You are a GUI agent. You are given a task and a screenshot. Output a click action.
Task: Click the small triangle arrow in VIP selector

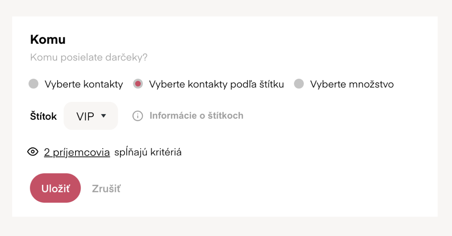[104, 116]
